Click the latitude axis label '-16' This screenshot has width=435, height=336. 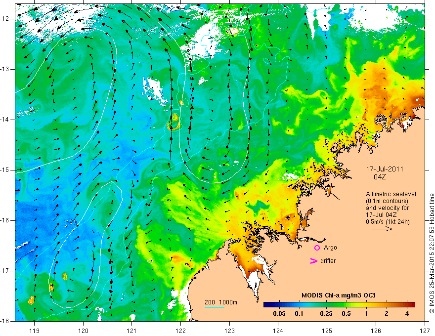[5, 220]
